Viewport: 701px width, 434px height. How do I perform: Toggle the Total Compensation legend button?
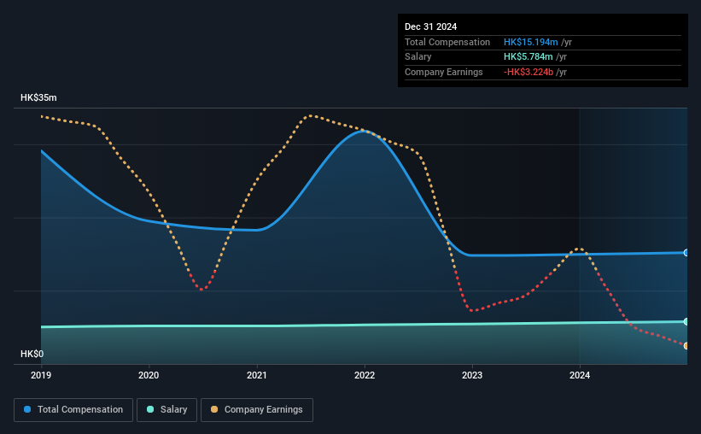point(73,410)
